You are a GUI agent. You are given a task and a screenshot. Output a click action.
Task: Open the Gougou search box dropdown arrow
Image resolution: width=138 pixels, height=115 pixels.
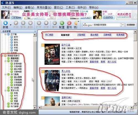tap(123, 25)
